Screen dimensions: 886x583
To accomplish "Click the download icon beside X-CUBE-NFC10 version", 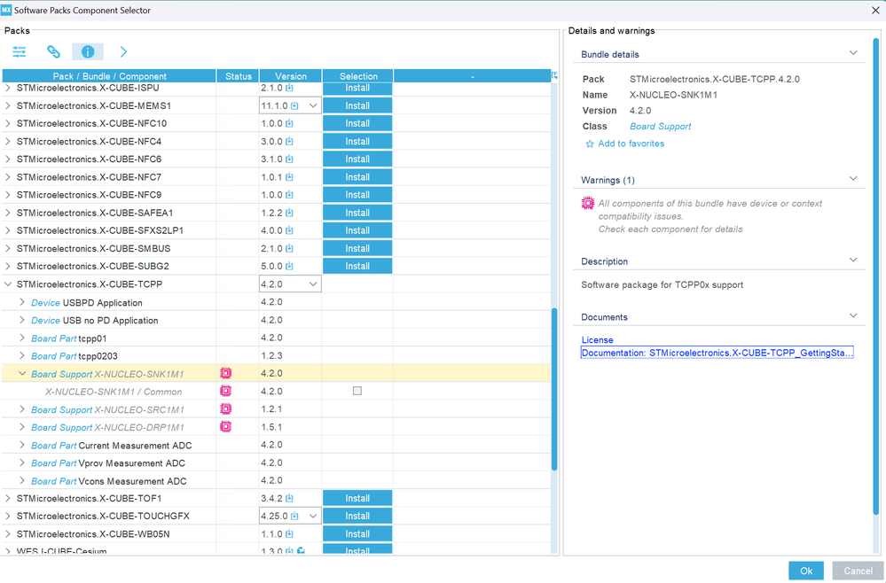I will point(289,123).
